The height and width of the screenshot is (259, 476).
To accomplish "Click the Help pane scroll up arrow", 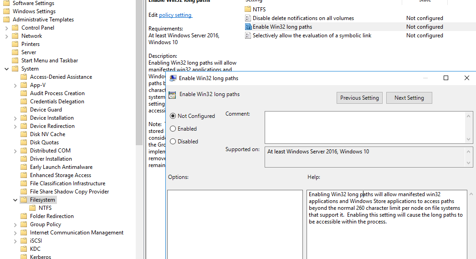I will point(471,194).
